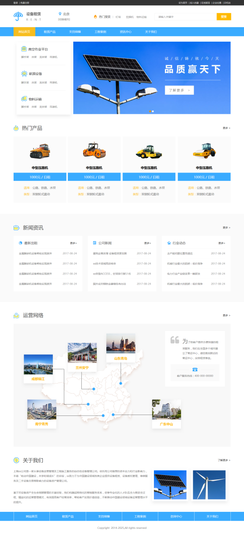Image resolution: width=244 pixels, height=535 pixels.
Task: Open the [切换城市] city switcher
Action: (x=64, y=19)
